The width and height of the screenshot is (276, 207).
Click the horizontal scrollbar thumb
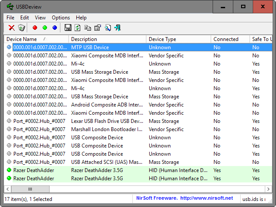30,189
